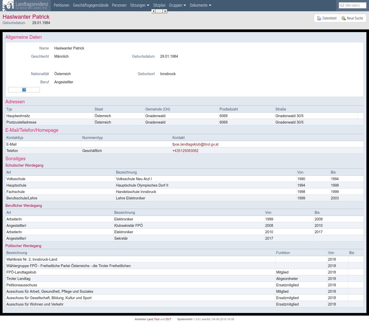
Task: Click the Beruflicher Werdegang heading
Action: pos(24,206)
